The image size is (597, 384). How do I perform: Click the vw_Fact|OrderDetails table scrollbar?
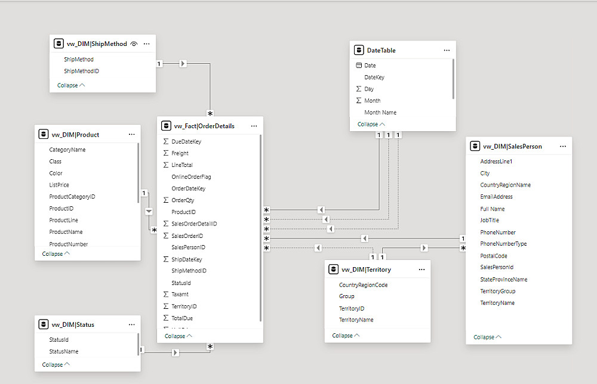point(261,227)
